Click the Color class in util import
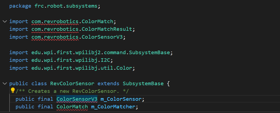The height and width of the screenshot is (113, 280). pos(124,68)
